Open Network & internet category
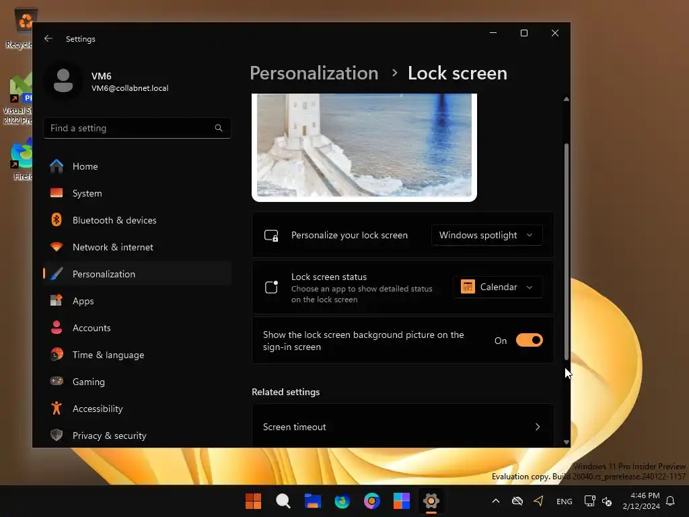 (137, 246)
